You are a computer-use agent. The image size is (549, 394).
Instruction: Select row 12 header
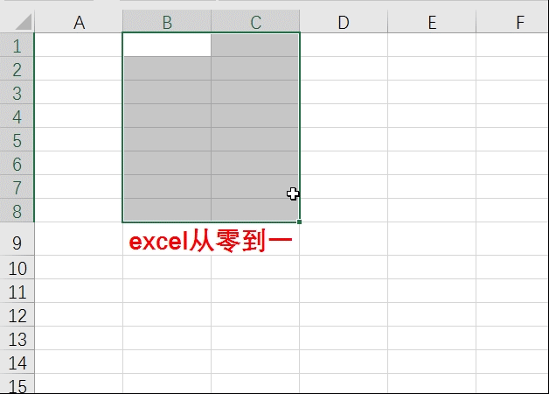17,315
